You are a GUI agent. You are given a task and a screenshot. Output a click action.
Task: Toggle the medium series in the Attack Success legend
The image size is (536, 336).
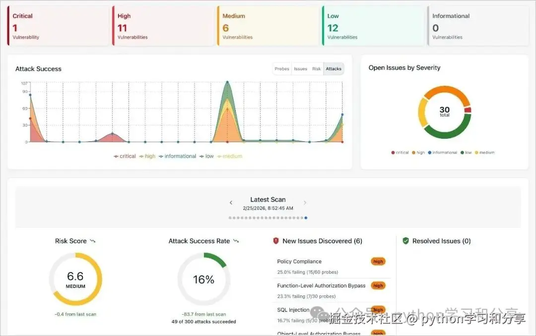tap(230, 156)
